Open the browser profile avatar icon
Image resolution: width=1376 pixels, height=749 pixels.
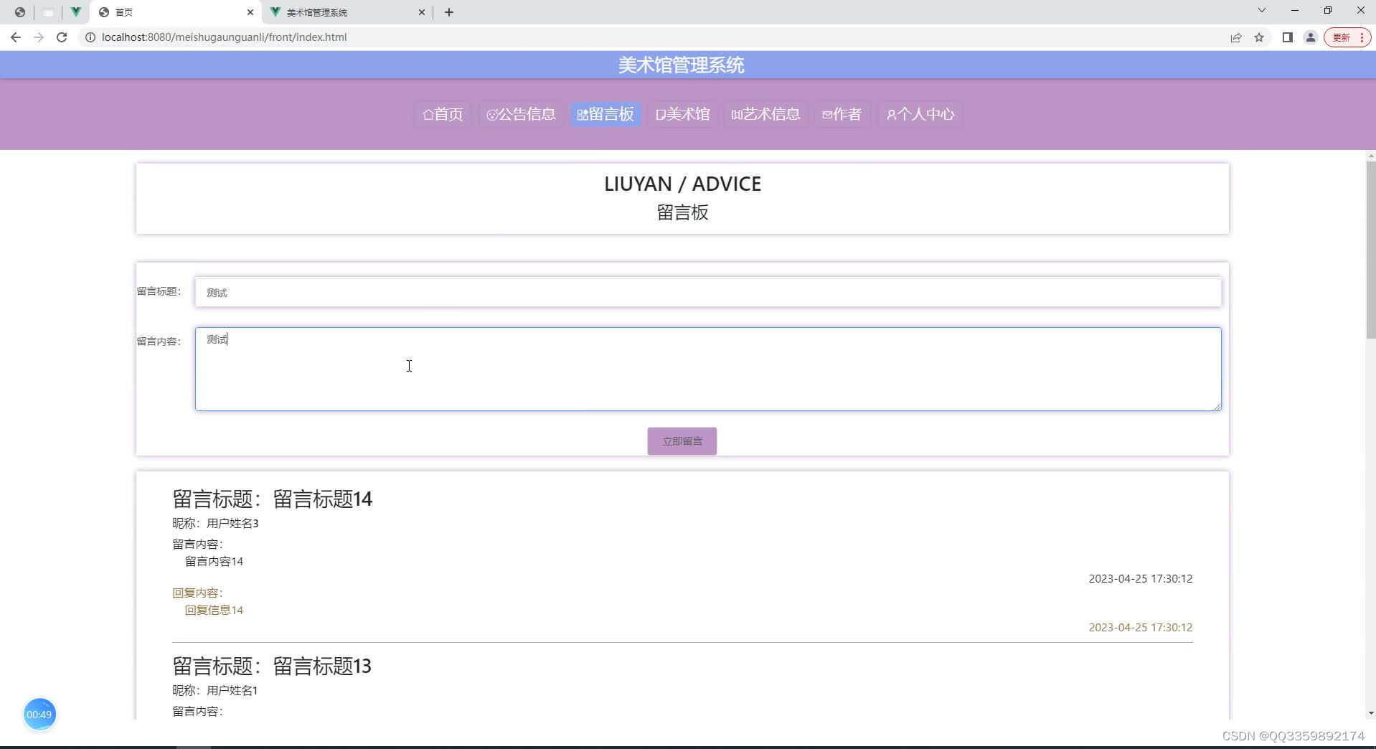[1311, 37]
